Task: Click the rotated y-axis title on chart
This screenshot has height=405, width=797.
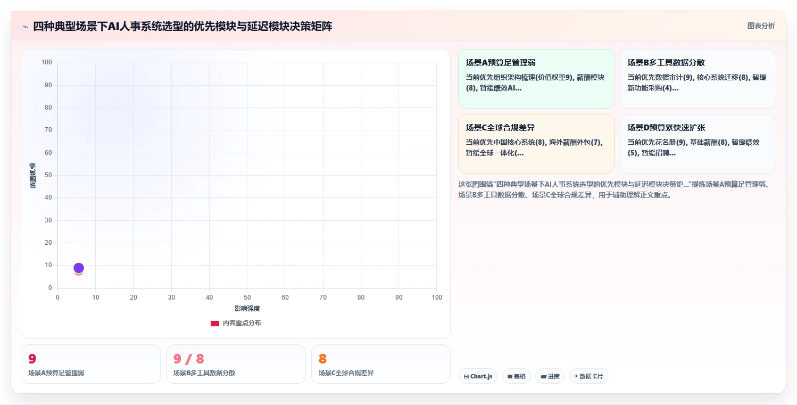Action: point(32,176)
